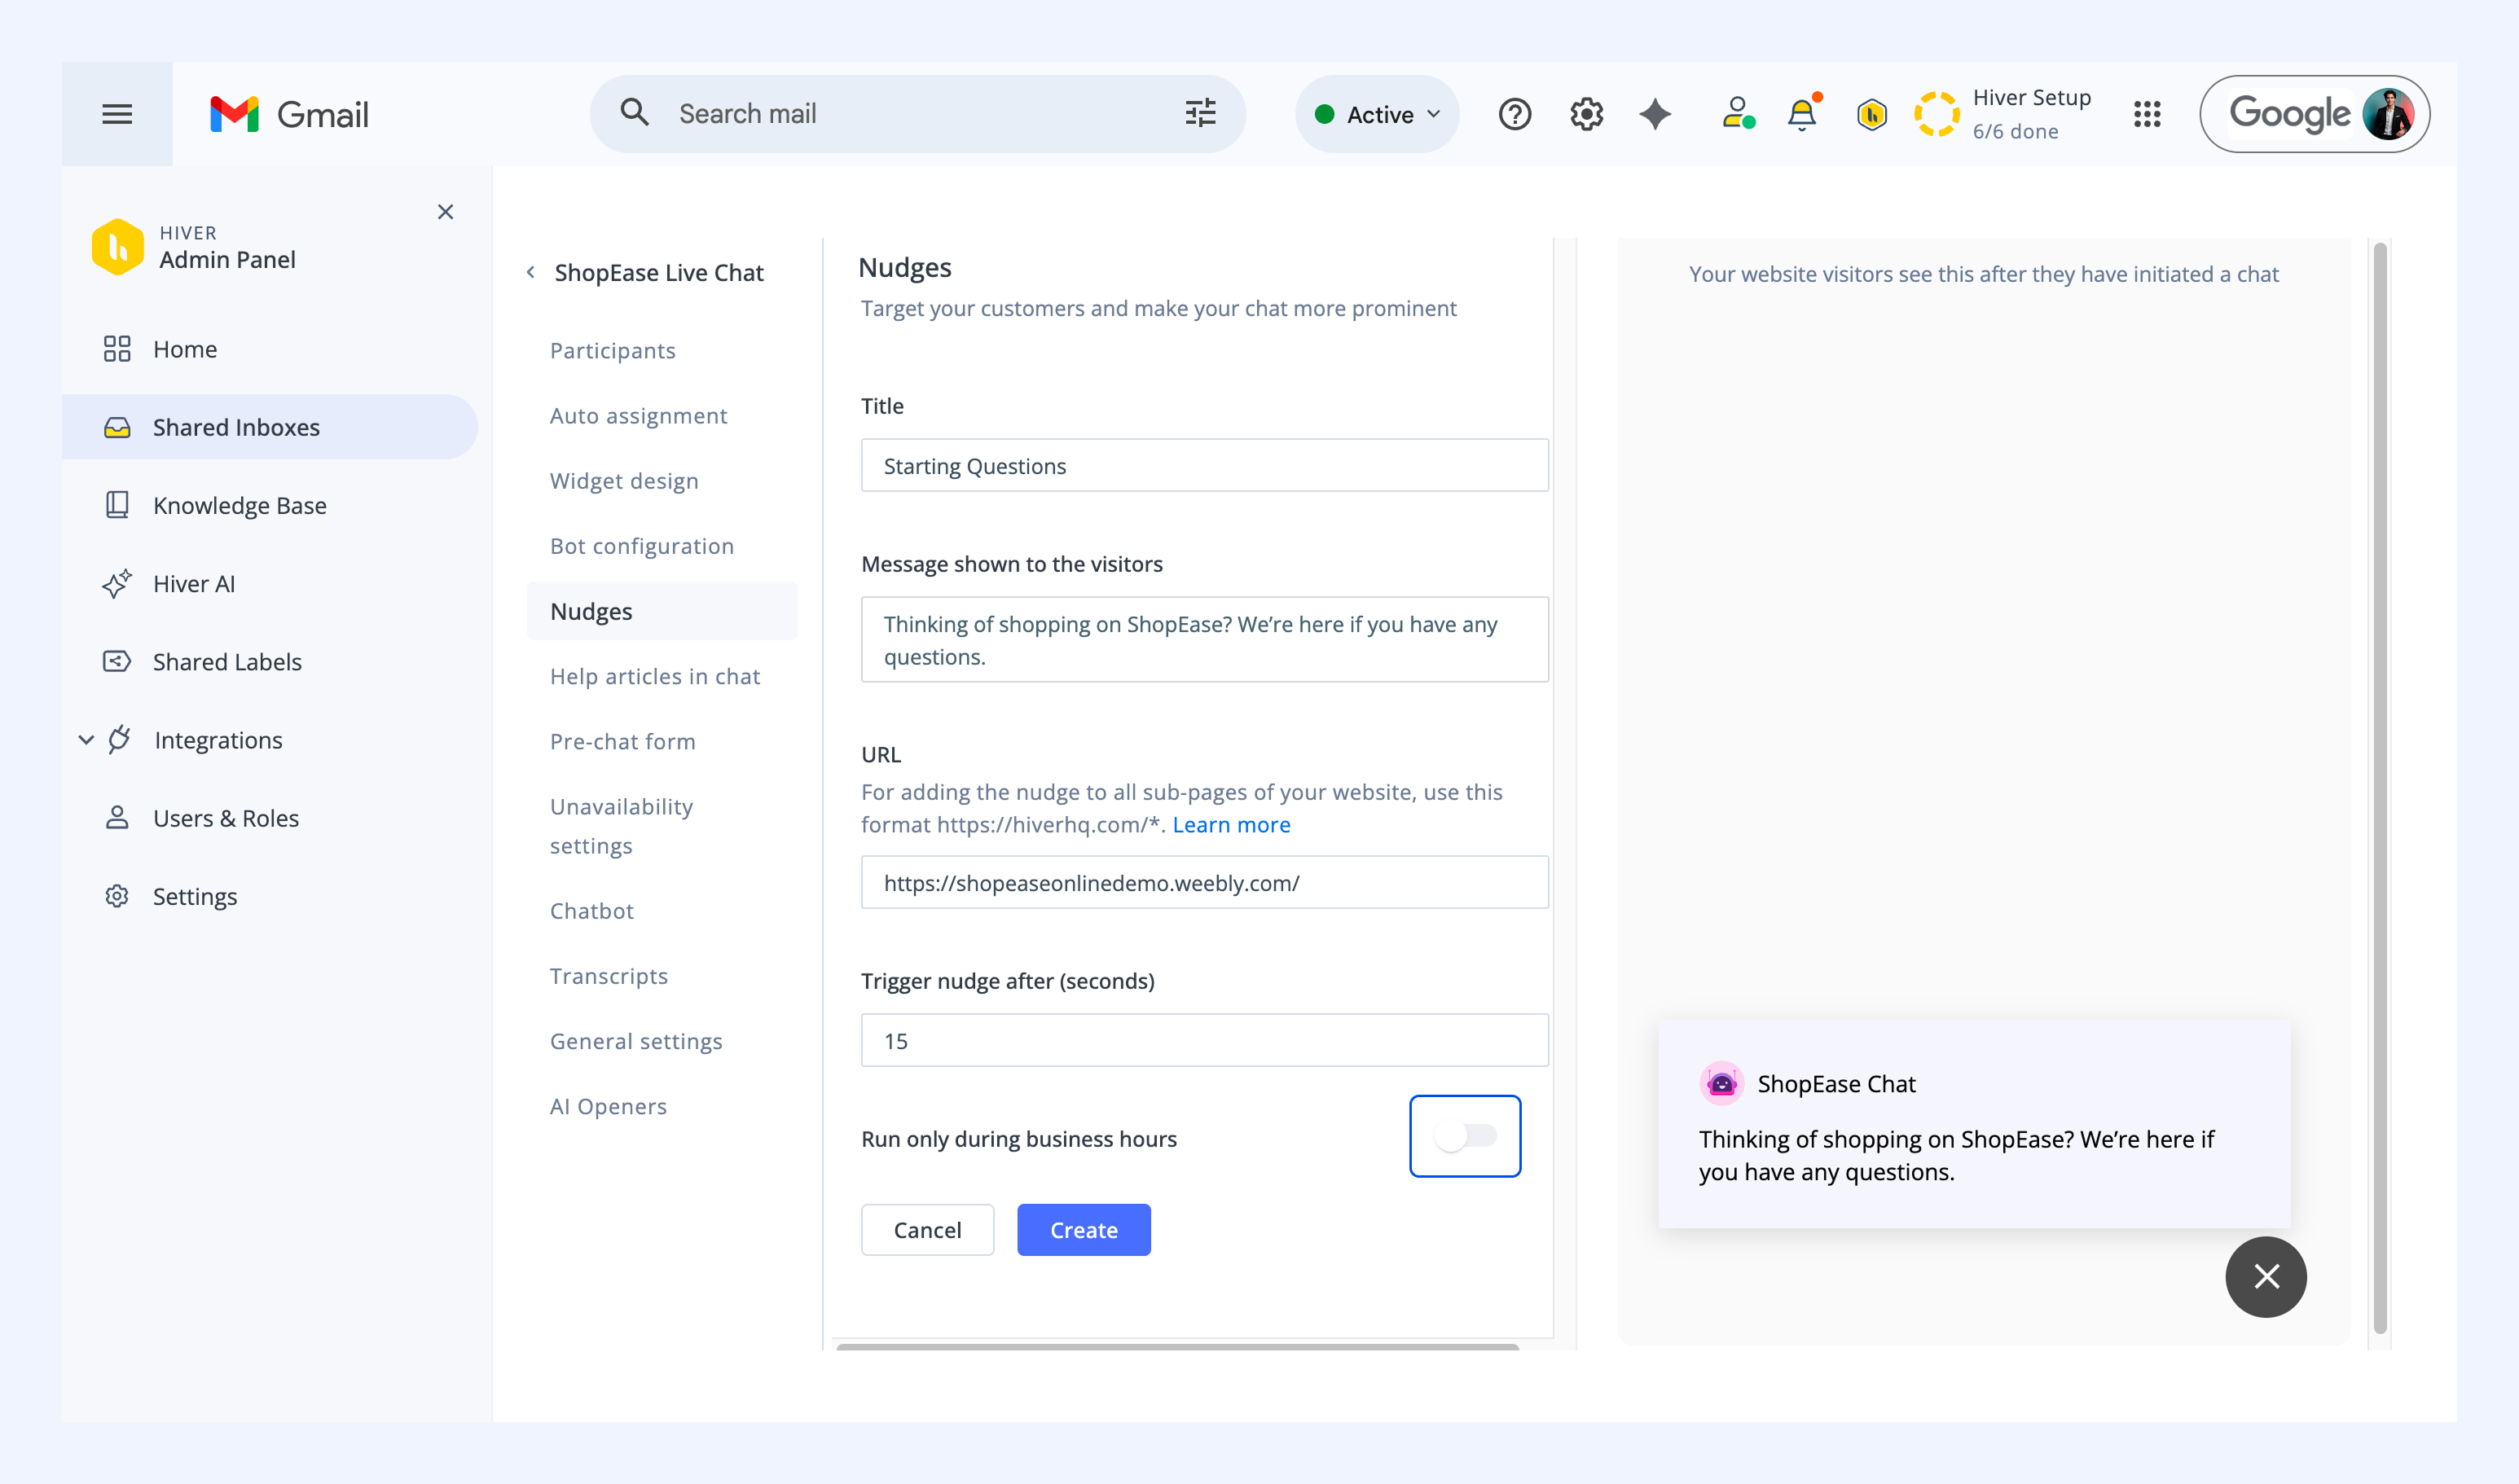
Task: Open the Google apps grid
Action: 2147,114
